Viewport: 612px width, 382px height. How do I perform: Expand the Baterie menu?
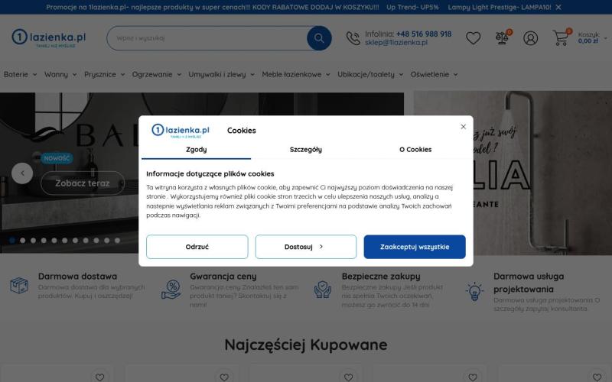tap(21, 74)
